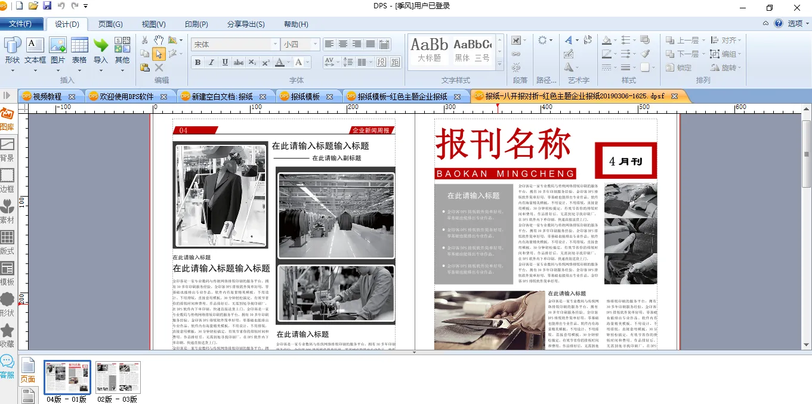This screenshot has height=404, width=812.
Task: Click the format painter brush icon
Action: (644, 54)
